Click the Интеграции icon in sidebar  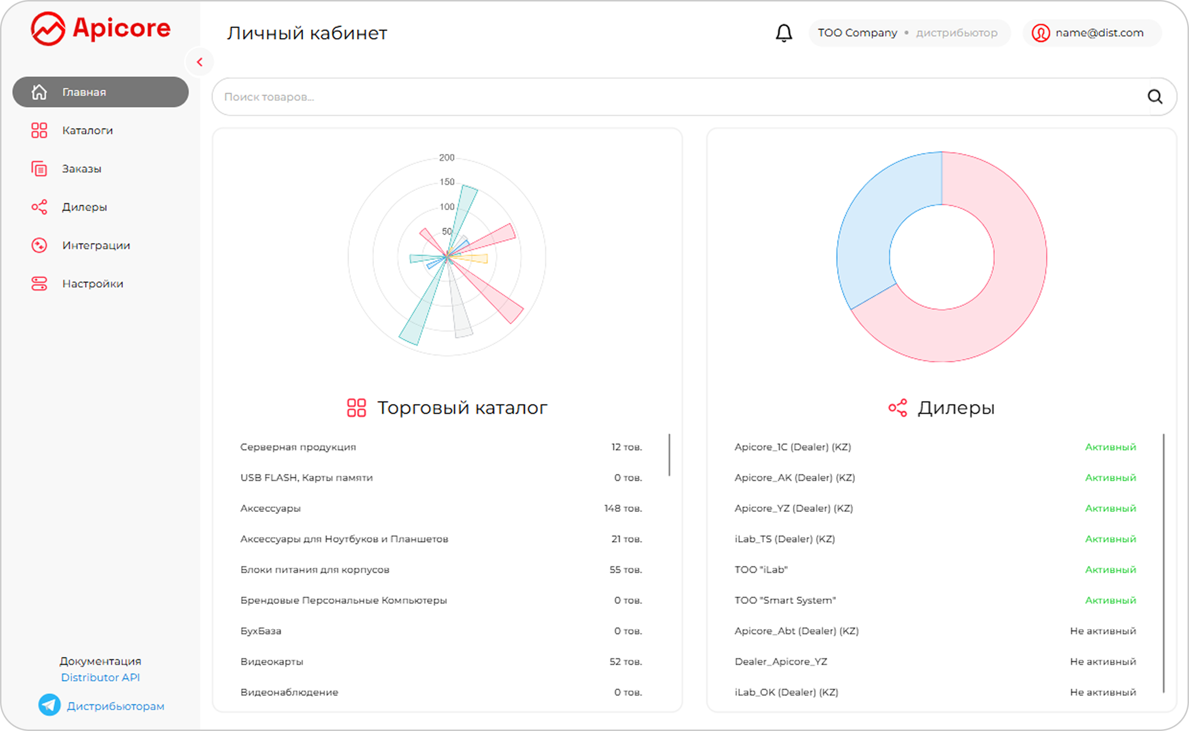point(39,245)
